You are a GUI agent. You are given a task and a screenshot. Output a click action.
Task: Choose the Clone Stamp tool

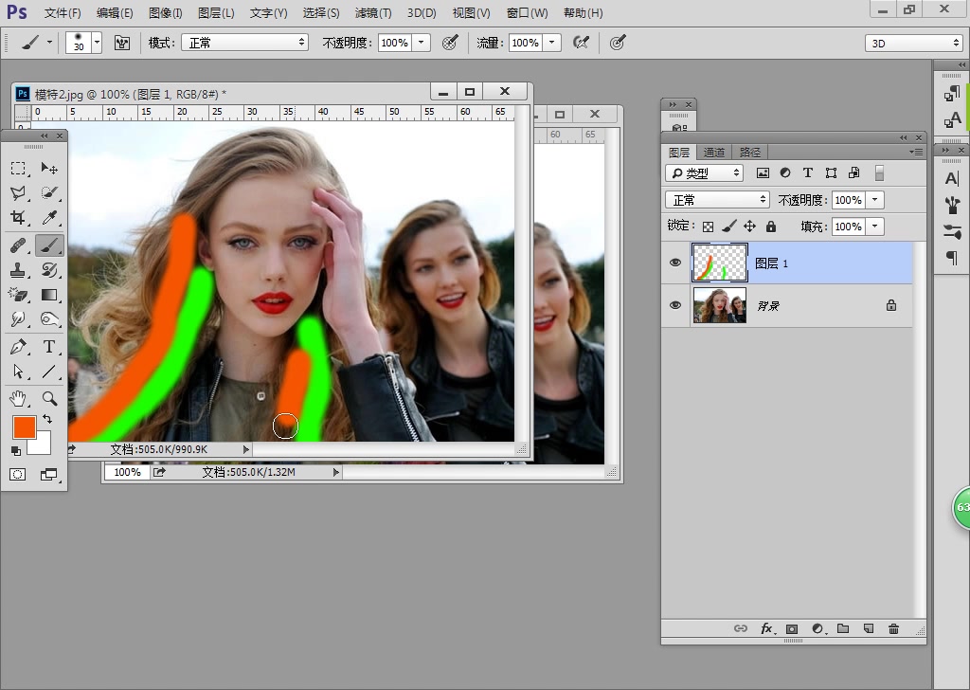(x=18, y=270)
